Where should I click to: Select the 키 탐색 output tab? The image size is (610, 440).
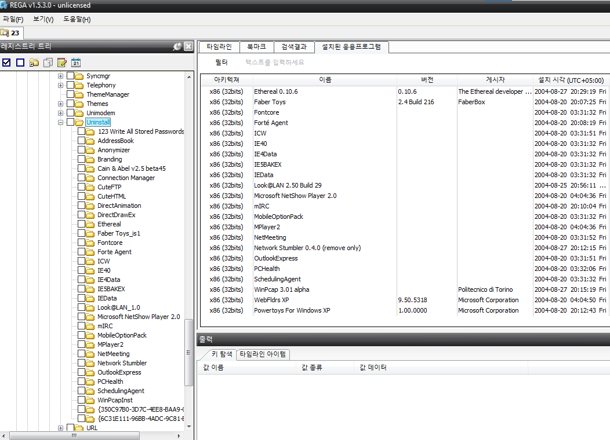click(222, 354)
